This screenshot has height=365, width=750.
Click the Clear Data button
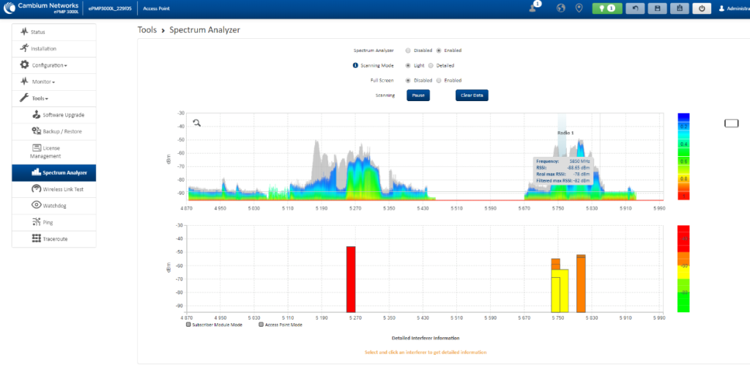[x=472, y=95]
